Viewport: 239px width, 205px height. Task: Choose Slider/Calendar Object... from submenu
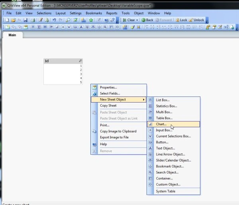click(173, 160)
